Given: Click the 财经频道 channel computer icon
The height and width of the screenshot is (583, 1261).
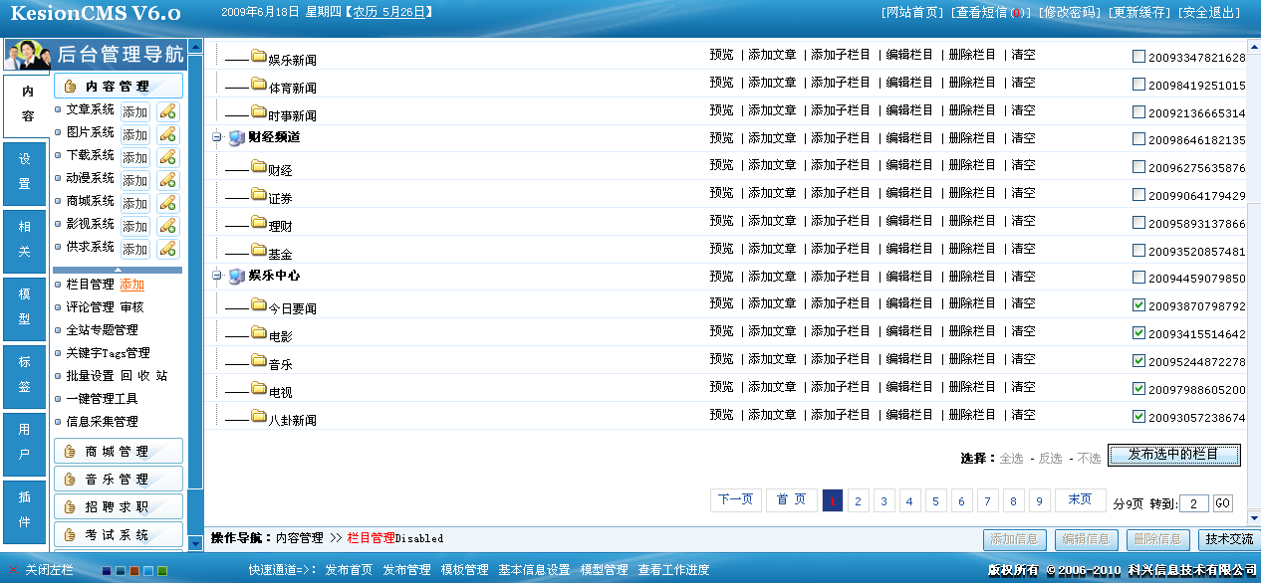Looking at the screenshot, I should point(236,137).
